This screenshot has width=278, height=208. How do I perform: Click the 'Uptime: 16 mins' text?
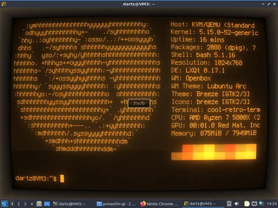point(198,40)
